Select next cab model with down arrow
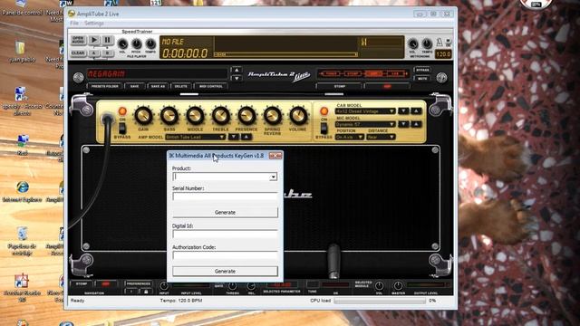The width and height of the screenshot is (580, 326). click(x=403, y=110)
